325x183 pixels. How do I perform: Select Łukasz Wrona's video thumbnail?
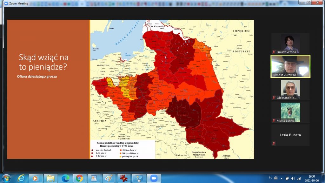tap(290, 43)
